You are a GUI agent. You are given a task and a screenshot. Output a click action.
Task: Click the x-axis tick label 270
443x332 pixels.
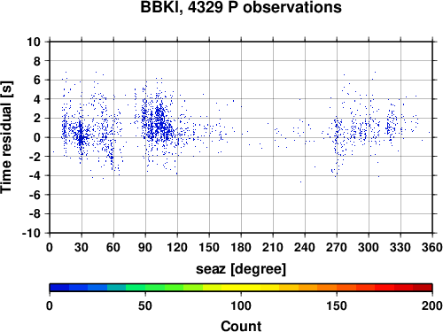point(337,247)
